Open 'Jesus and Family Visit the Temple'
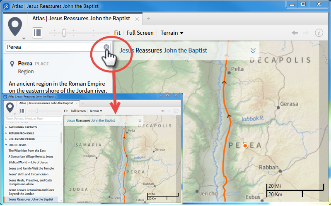This screenshot has width=331, height=206. pos(31,168)
